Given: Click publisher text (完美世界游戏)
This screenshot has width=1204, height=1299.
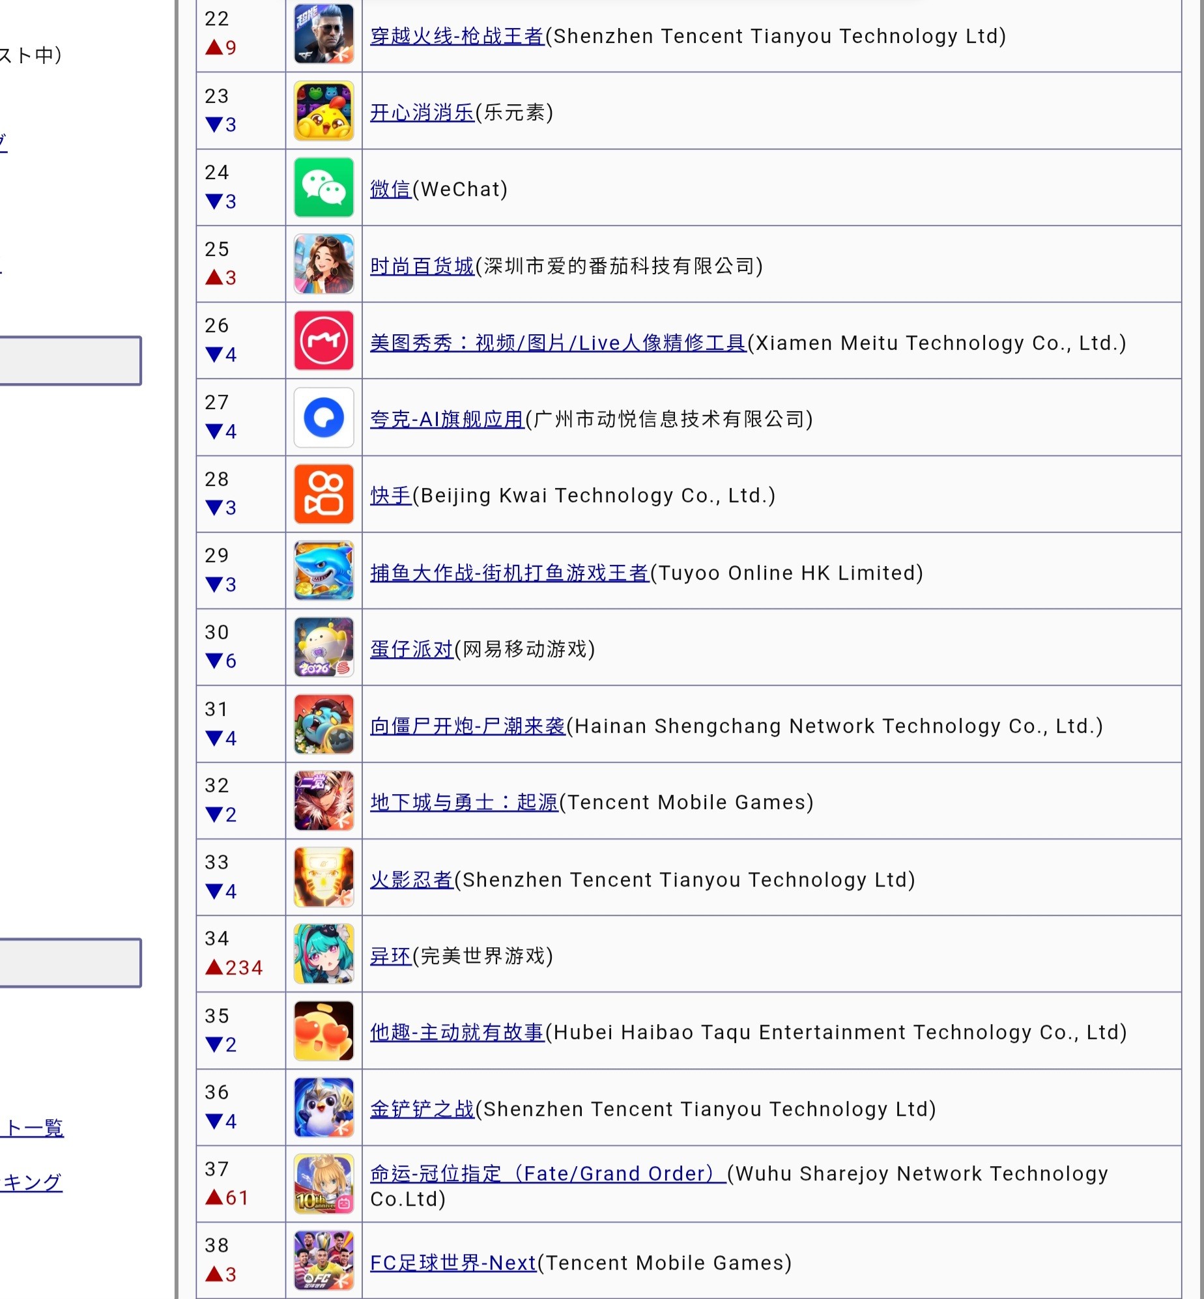Looking at the screenshot, I should (483, 956).
